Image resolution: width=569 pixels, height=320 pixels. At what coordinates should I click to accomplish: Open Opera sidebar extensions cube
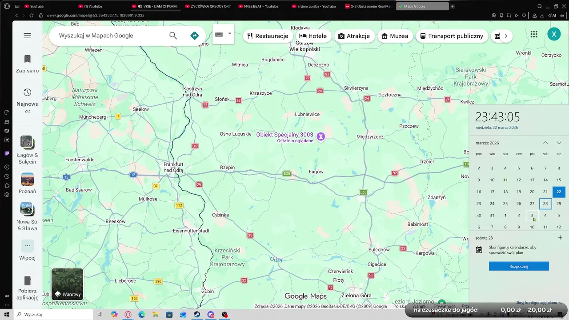(x=7, y=186)
